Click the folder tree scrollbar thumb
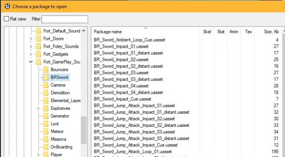Viewport: 285px width, 157px height. click(84, 130)
